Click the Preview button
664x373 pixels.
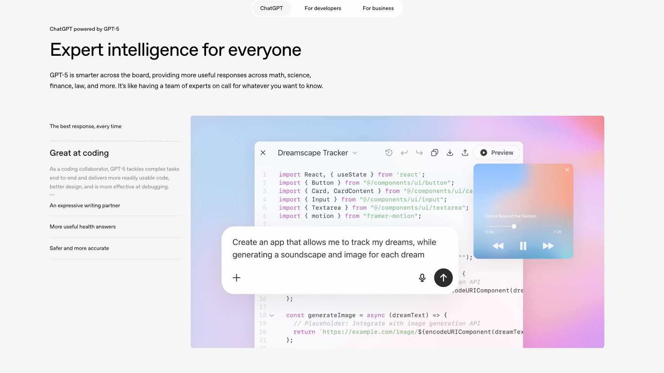[x=496, y=153]
